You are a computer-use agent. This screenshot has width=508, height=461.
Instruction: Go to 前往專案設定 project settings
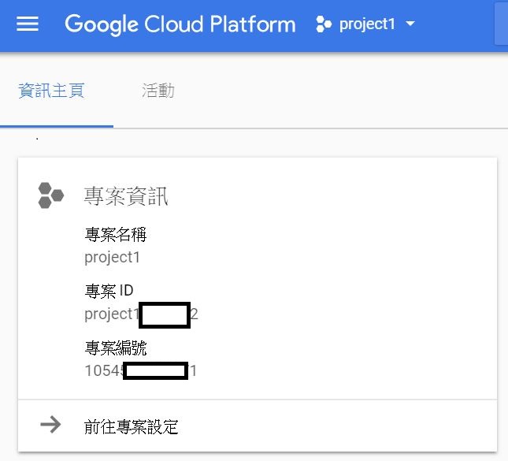[132, 426]
